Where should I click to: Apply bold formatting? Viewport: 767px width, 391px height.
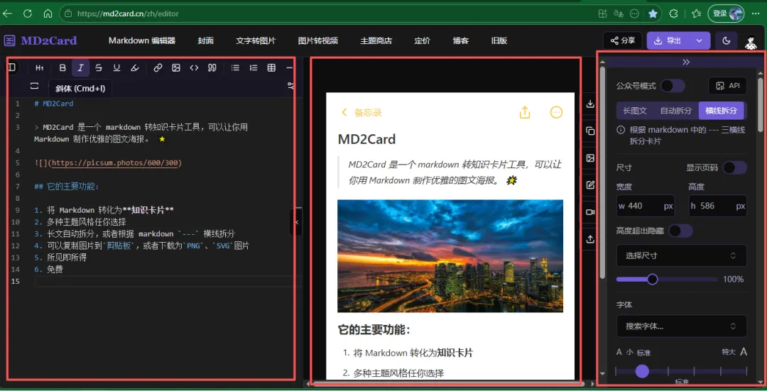62,68
